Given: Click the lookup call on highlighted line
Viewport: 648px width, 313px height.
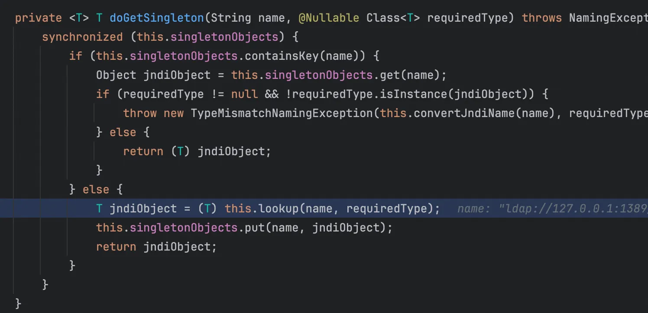Looking at the screenshot, I should tap(279, 209).
